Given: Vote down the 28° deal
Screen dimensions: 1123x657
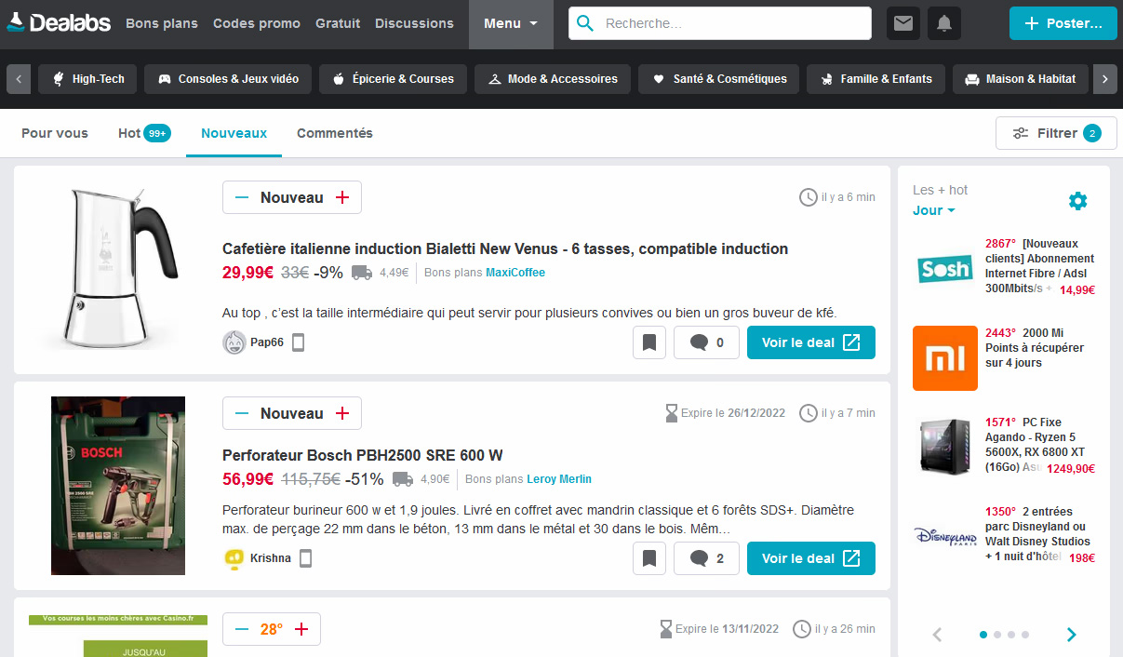Looking at the screenshot, I should coord(242,629).
